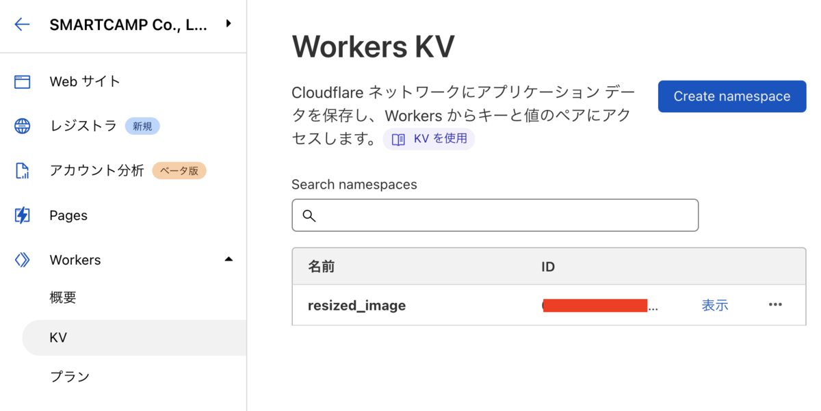Screen dimensions: 821x411
Task: Click the Web サイト browser window icon
Action: pyautogui.click(x=22, y=82)
